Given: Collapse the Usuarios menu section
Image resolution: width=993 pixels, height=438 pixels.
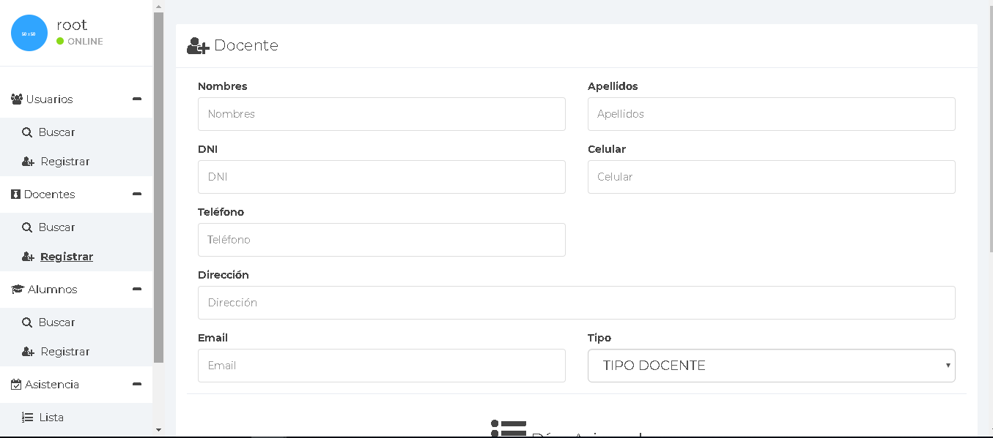Looking at the screenshot, I should pyautogui.click(x=136, y=99).
